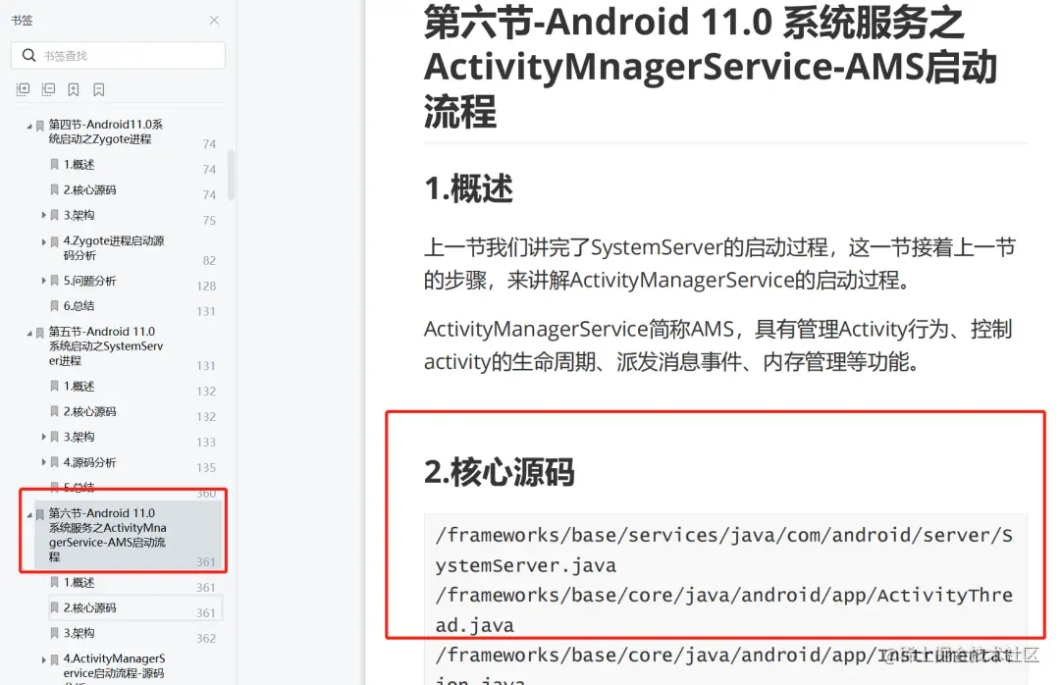Viewport: 1060px width, 685px height.
Task: Click code line /frameworks/base/services/java/com/android/server
Action: tap(724, 550)
